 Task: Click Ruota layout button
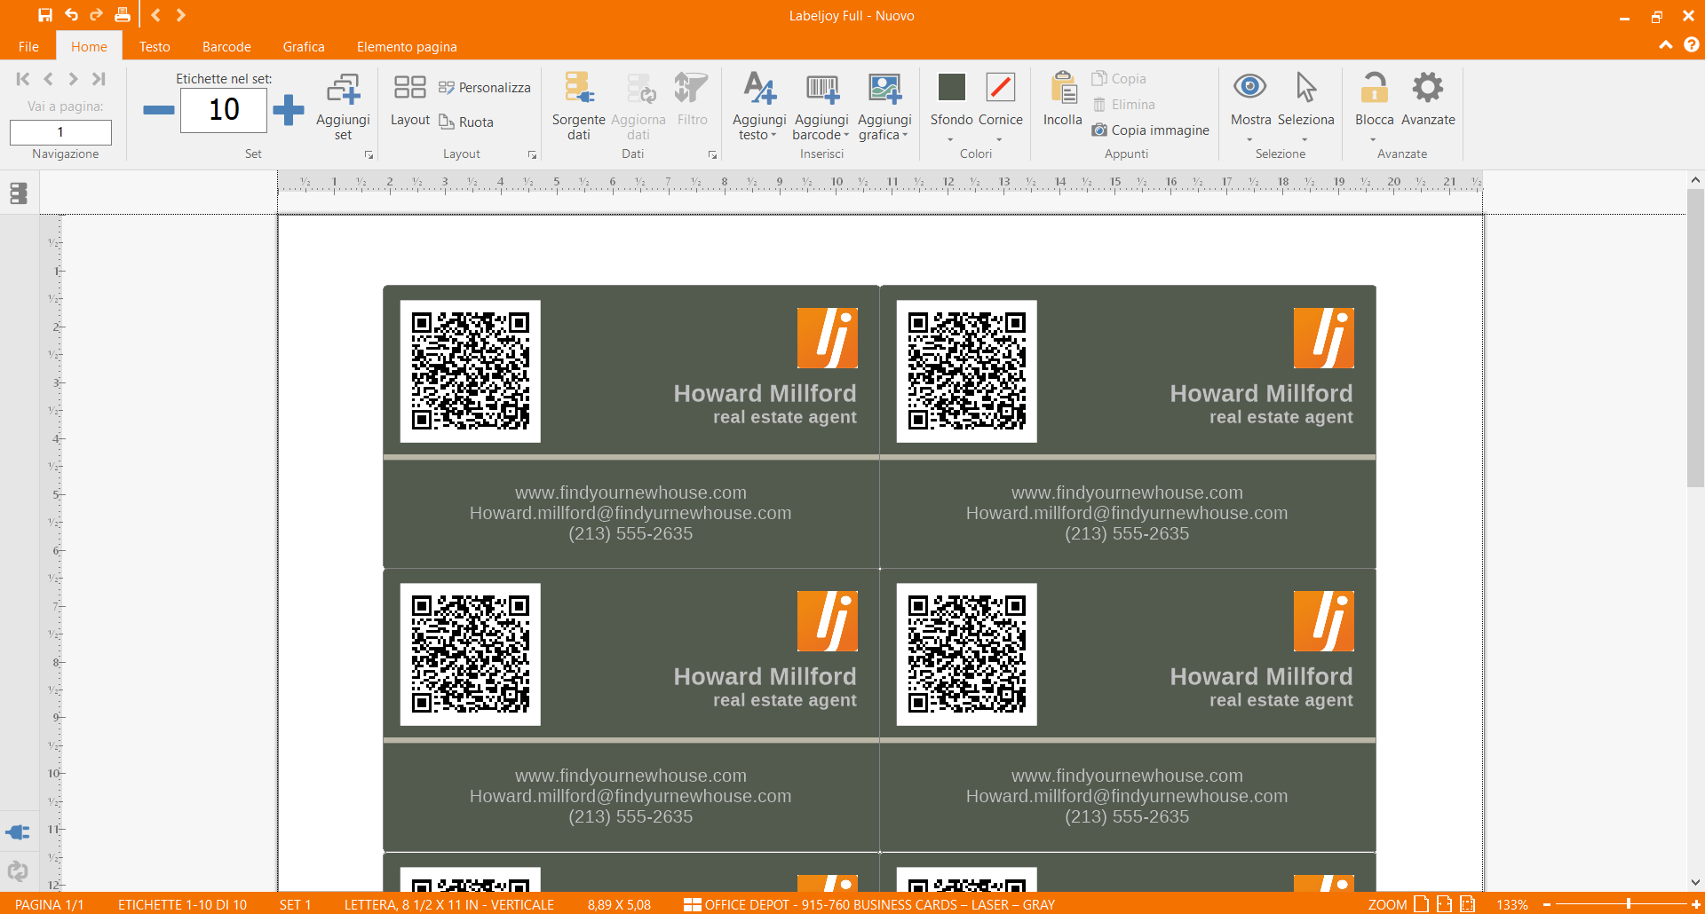tap(467, 122)
